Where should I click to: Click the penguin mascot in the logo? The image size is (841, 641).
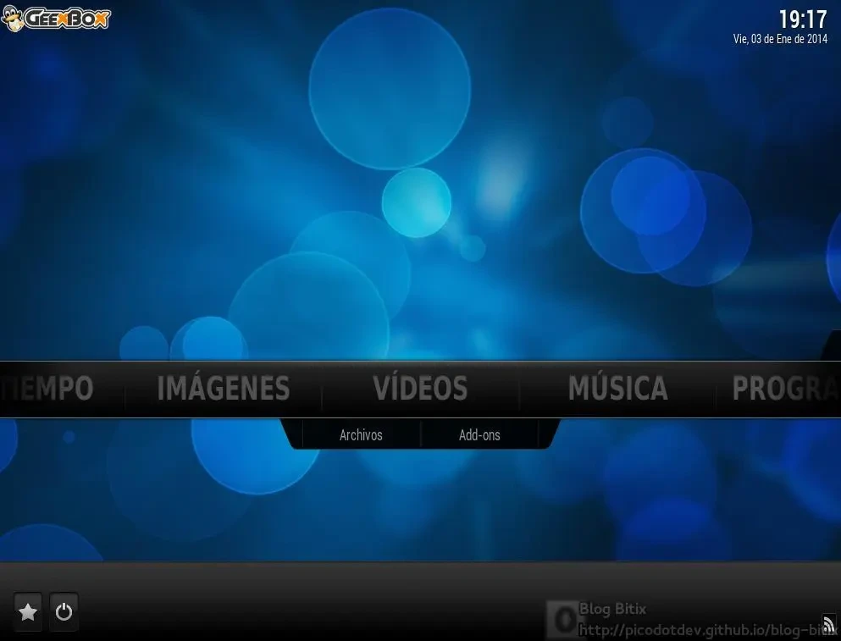[x=14, y=19]
